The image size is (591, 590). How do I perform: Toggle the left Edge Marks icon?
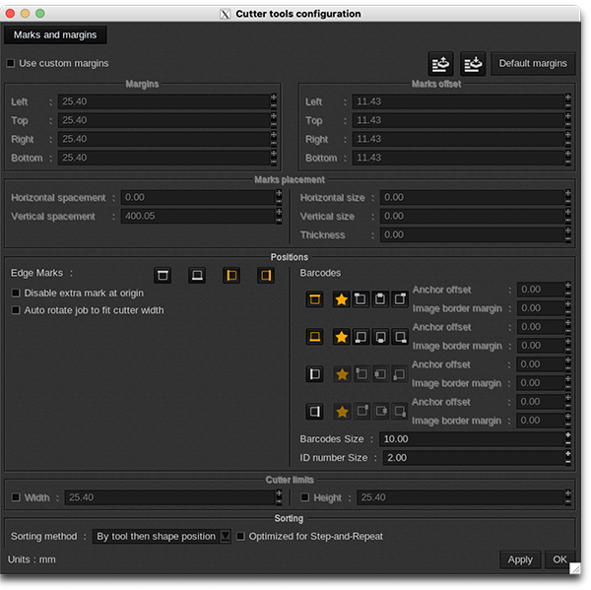231,275
